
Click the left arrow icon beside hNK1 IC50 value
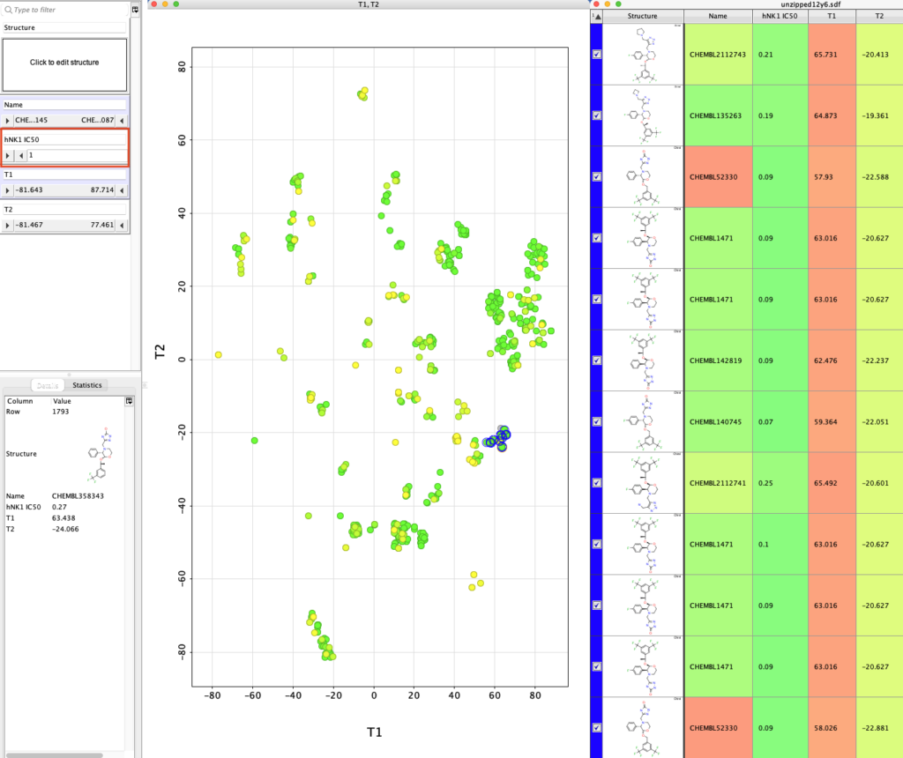click(x=22, y=155)
